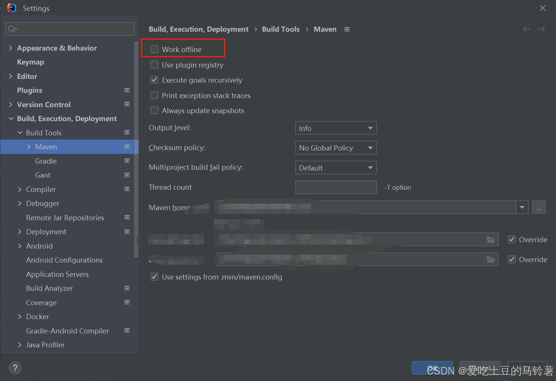Click the project-level icon on Maven tree row
This screenshot has height=381, width=556.
click(x=127, y=147)
